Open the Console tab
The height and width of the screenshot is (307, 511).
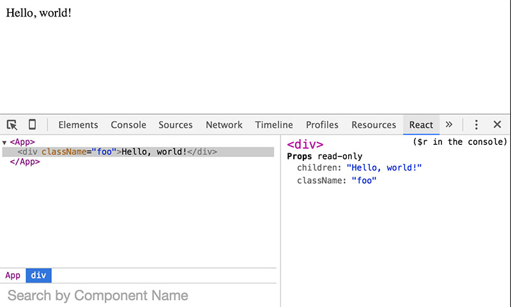tap(128, 125)
